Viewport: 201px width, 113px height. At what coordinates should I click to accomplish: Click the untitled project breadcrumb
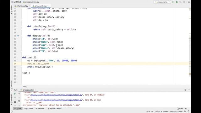16,2
